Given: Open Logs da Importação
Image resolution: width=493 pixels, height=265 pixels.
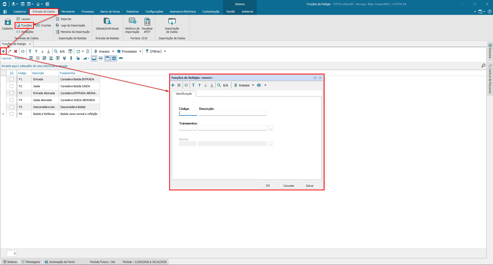Looking at the screenshot, I should [x=71, y=25].
